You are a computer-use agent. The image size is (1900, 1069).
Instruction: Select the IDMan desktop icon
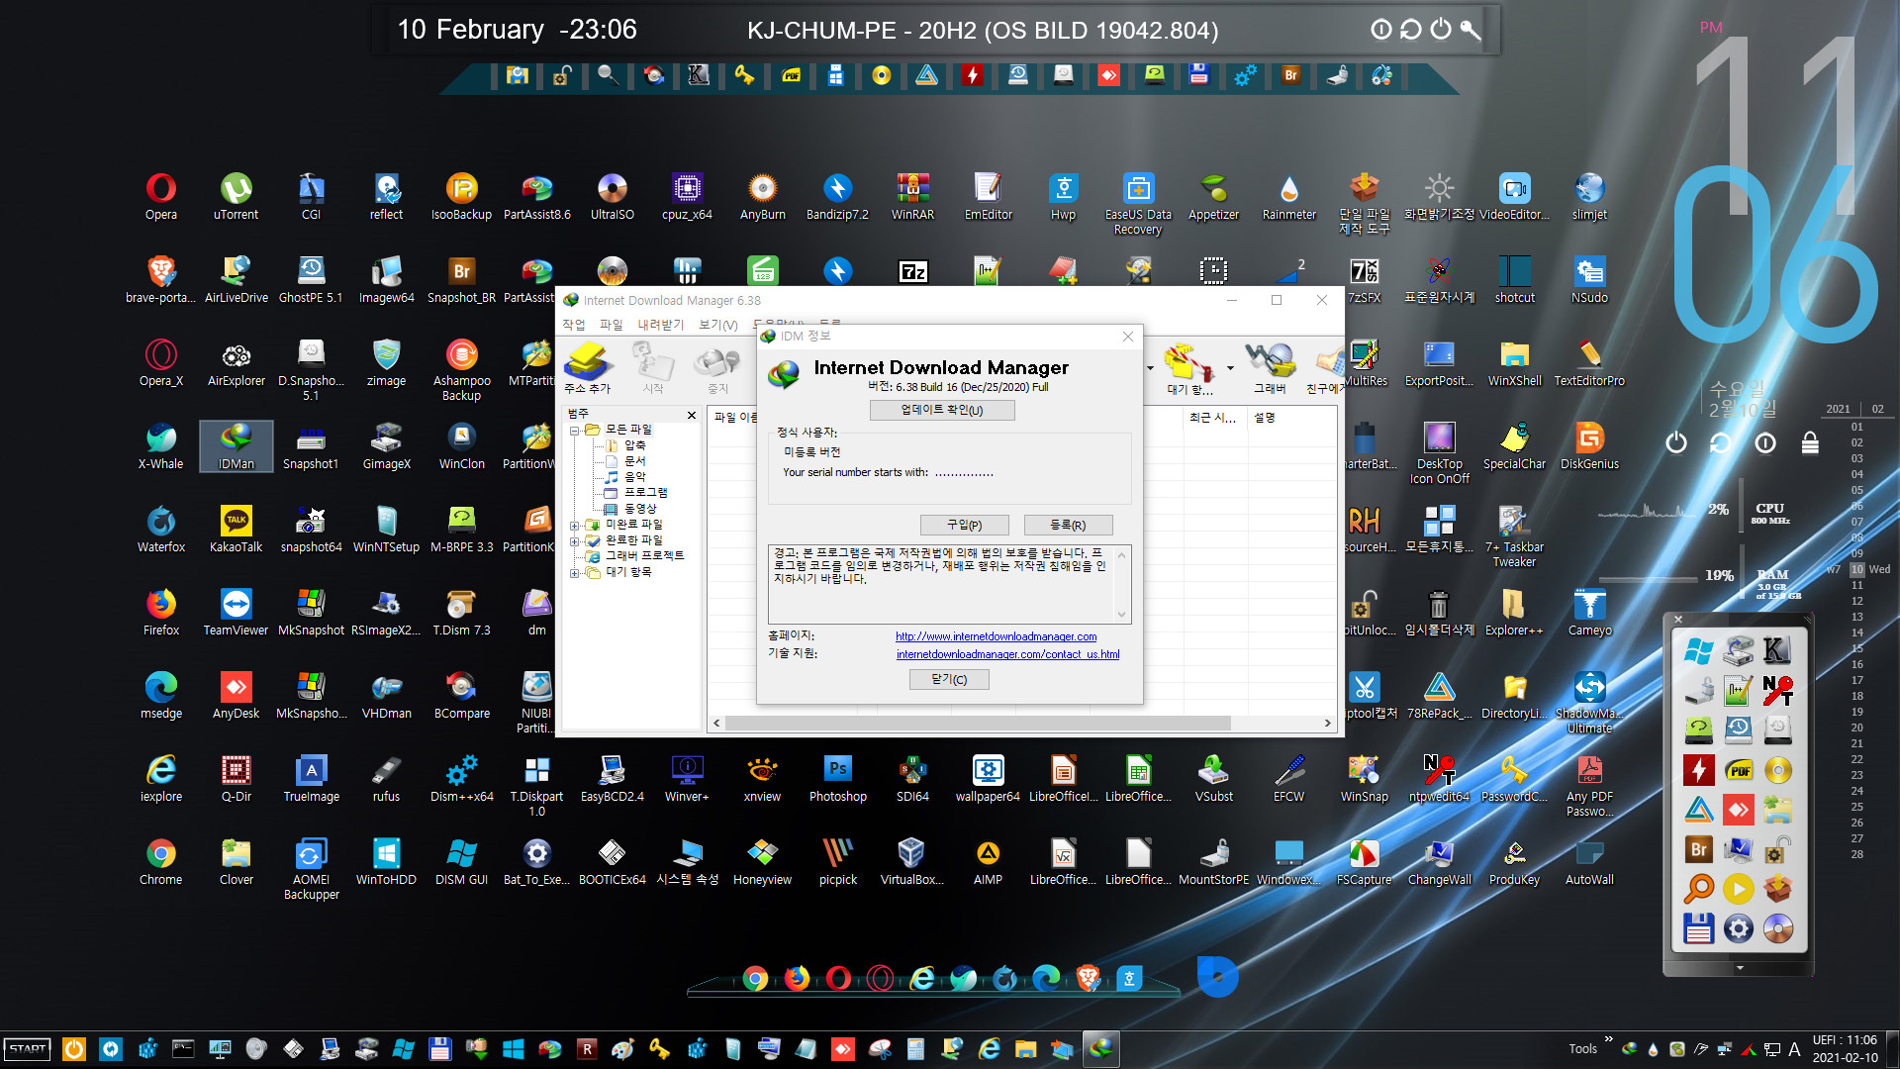tap(236, 445)
